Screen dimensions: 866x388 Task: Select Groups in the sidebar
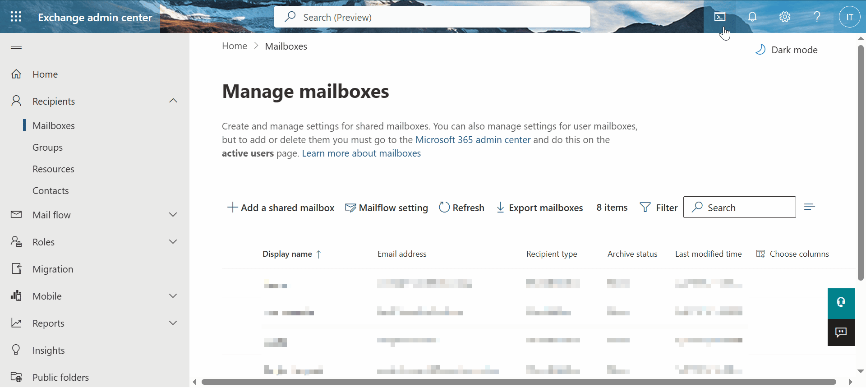click(47, 148)
